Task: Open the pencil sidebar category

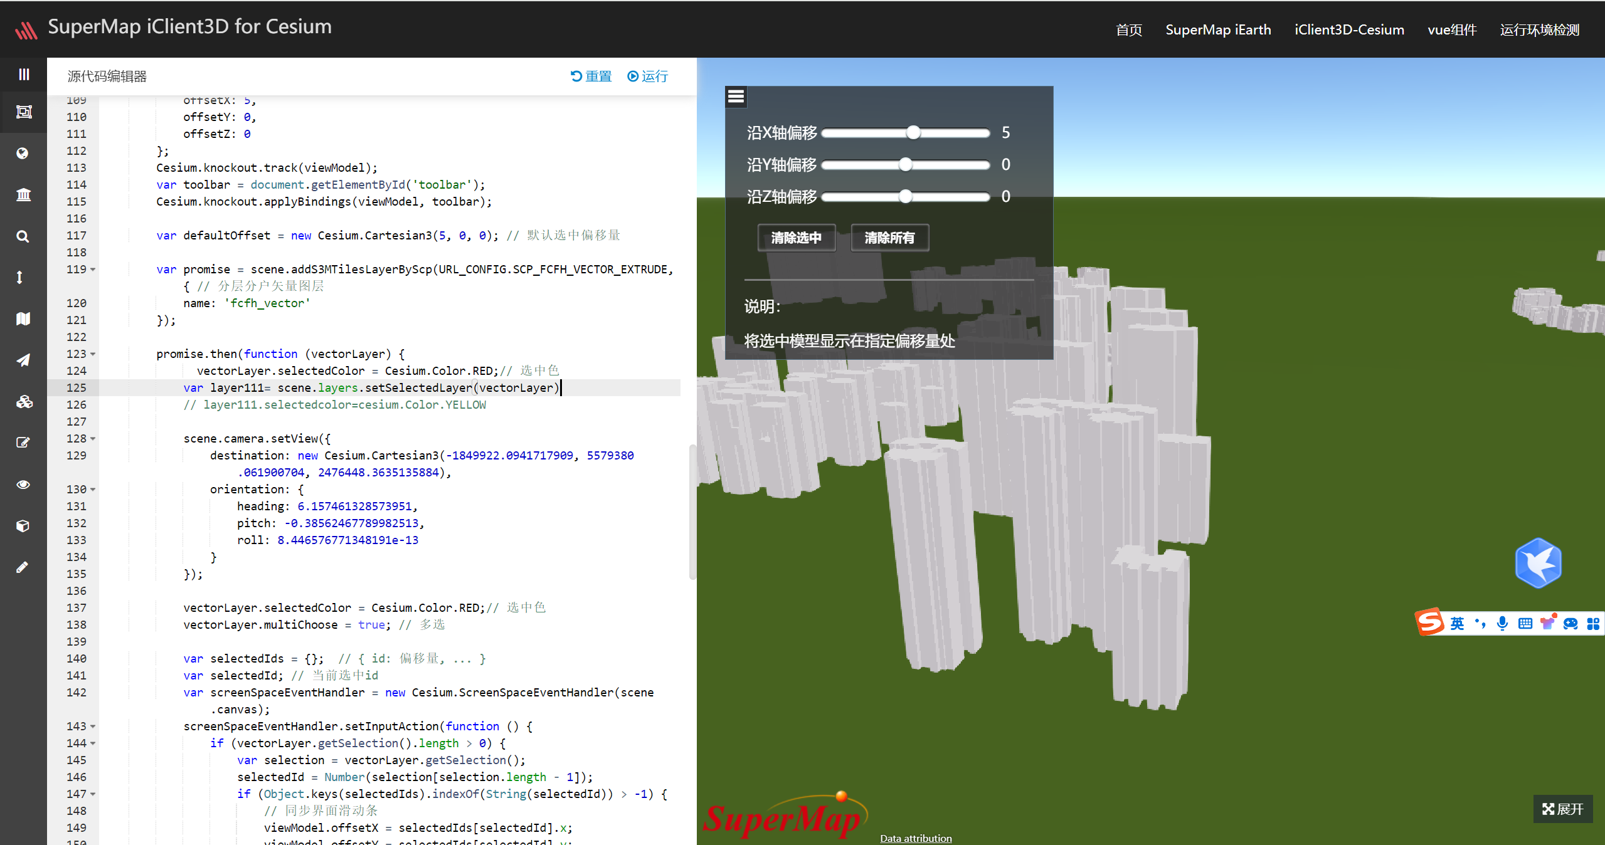Action: (22, 567)
